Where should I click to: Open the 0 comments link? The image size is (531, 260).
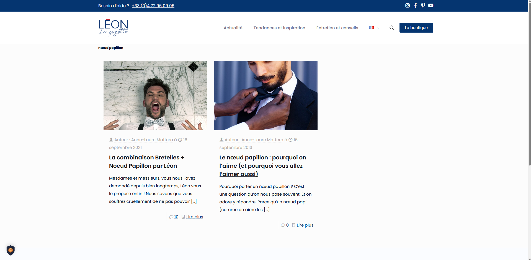287,225
